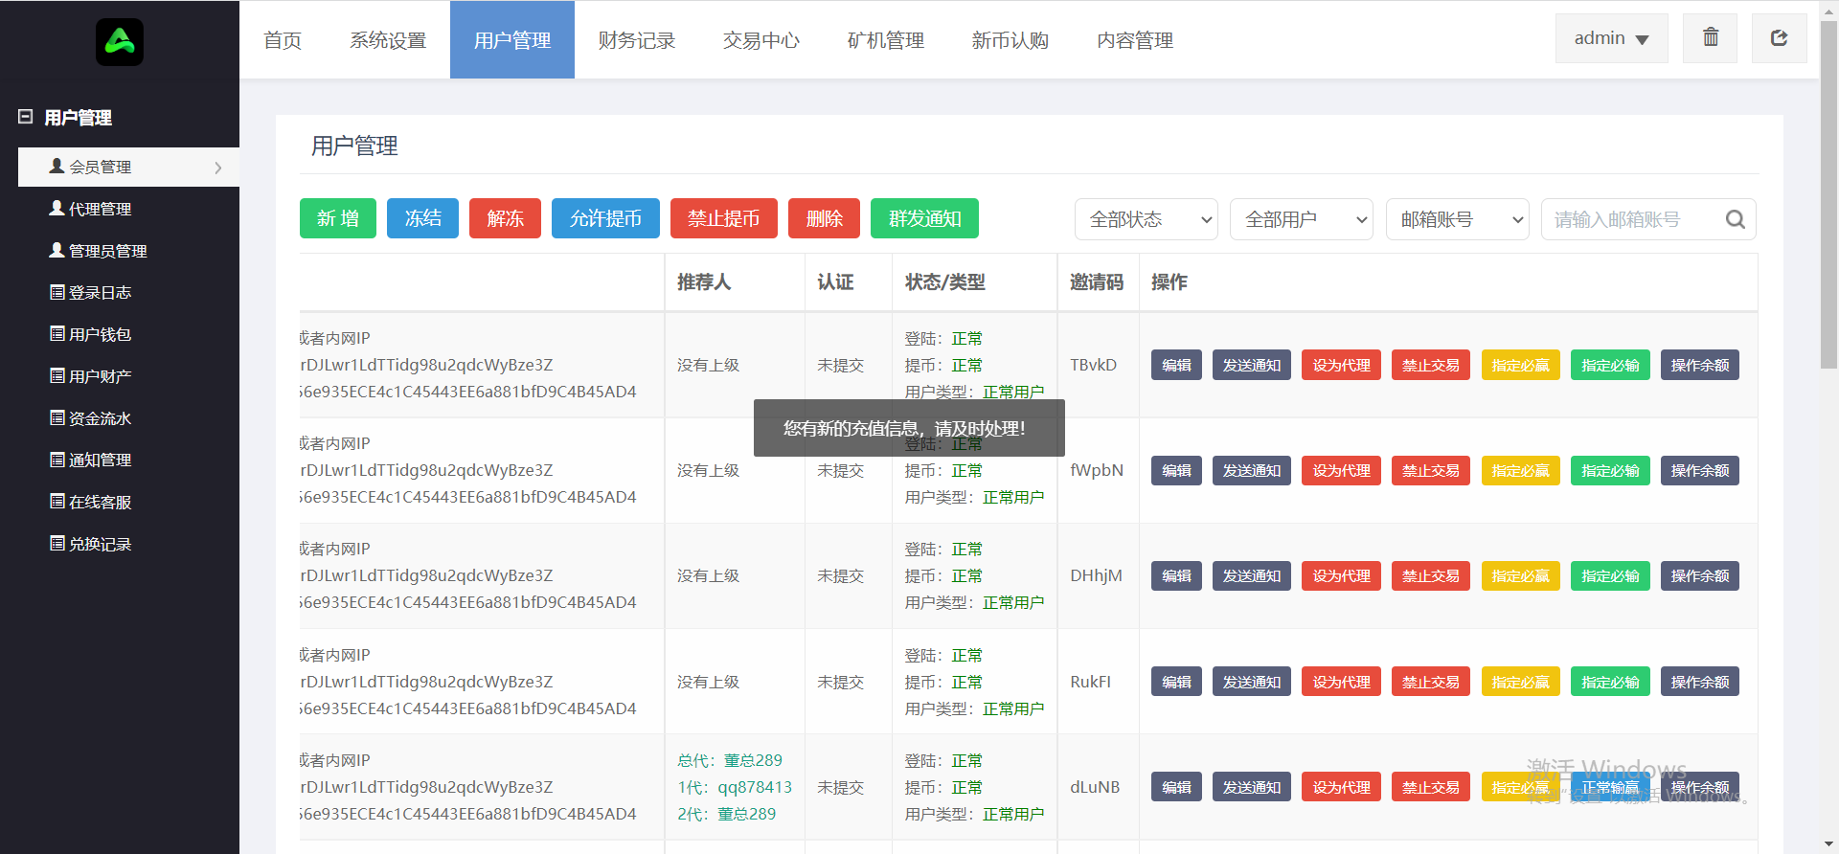
Task: Click 指定必赢 in the RukFI row
Action: [1520, 682]
